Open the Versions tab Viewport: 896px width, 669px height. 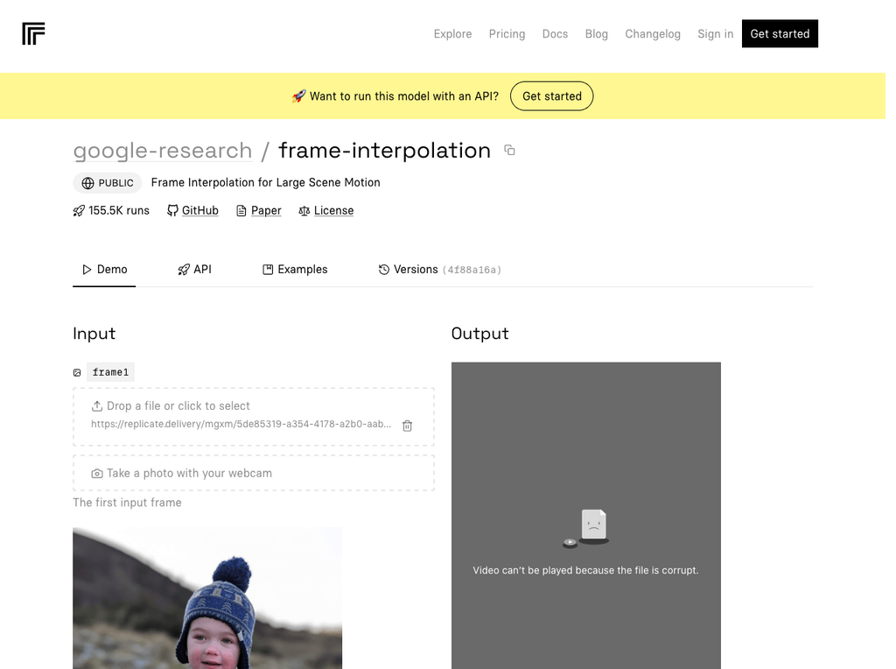pos(439,270)
